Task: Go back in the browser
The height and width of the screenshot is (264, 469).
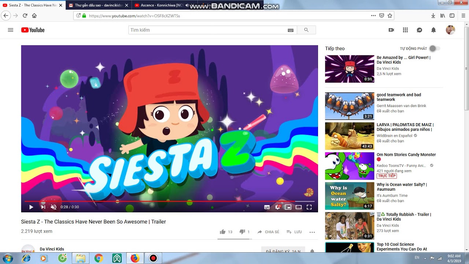Action: pos(6,16)
